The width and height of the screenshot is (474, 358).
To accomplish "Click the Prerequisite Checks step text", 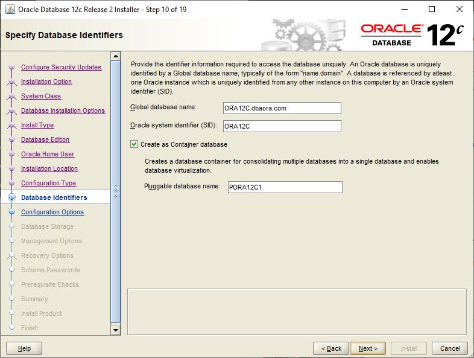I will pyautogui.click(x=50, y=284).
